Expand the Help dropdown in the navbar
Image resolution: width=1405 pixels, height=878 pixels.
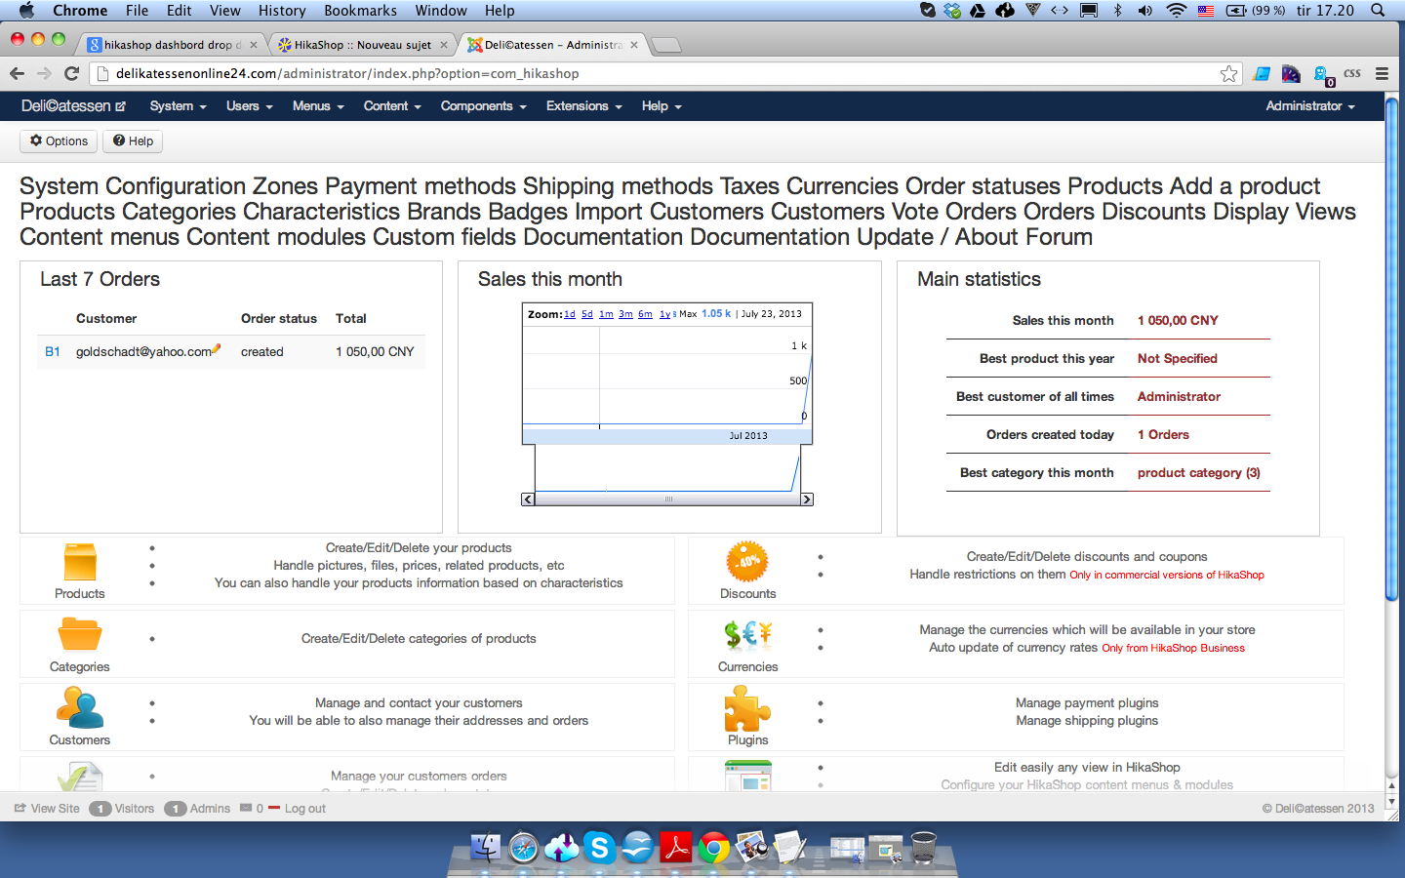point(662,106)
